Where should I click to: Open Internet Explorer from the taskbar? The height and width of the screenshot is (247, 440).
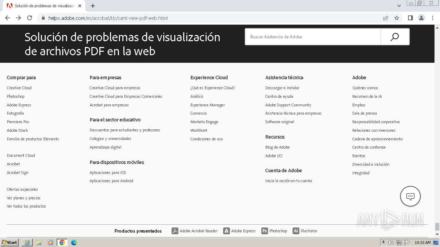[27, 243]
